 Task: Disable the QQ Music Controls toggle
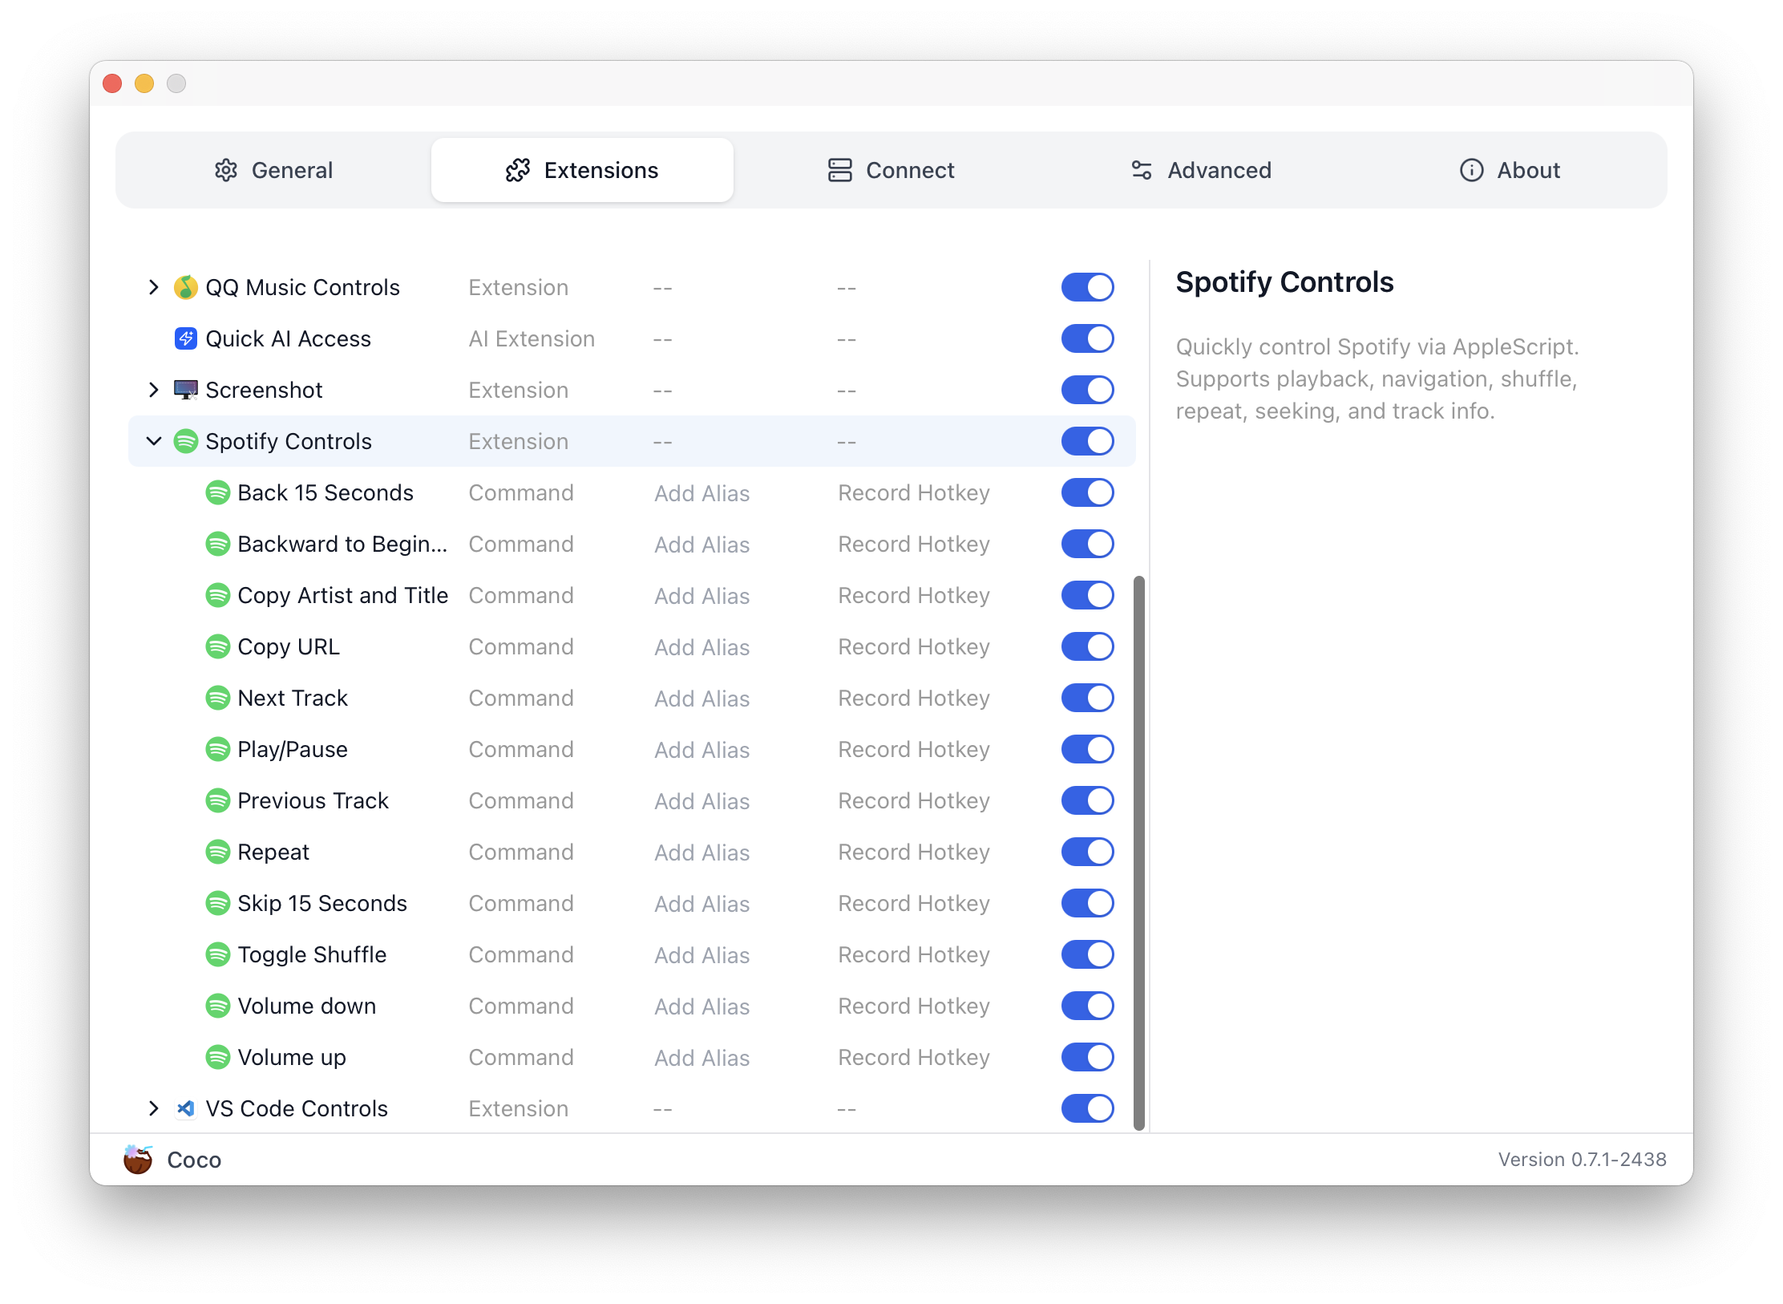1088,287
